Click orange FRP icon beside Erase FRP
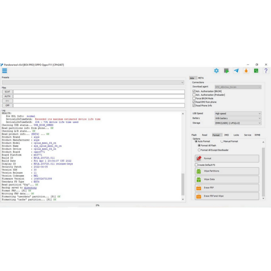The image size is (271, 271). point(199,188)
